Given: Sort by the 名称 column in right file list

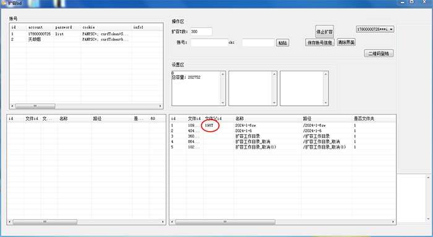Looking at the screenshot, I should tap(240, 119).
